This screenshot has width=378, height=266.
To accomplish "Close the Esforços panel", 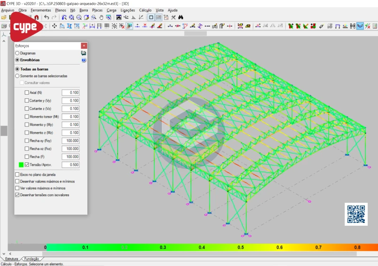I will click(x=84, y=46).
